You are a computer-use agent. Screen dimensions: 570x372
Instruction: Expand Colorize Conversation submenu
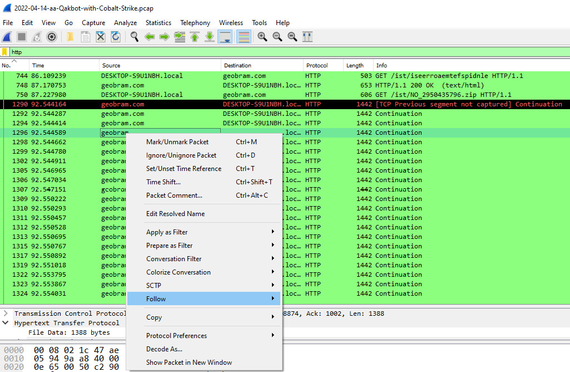[204, 272]
